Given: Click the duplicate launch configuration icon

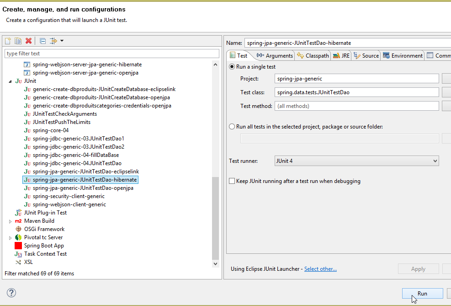Looking at the screenshot, I should point(18,41).
